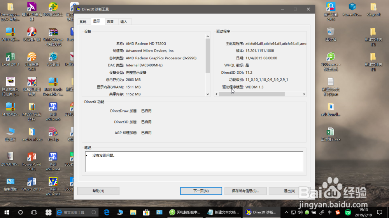Select 工作簿2.xlsx file on desktop
The image size is (389, 218).
pos(331,134)
